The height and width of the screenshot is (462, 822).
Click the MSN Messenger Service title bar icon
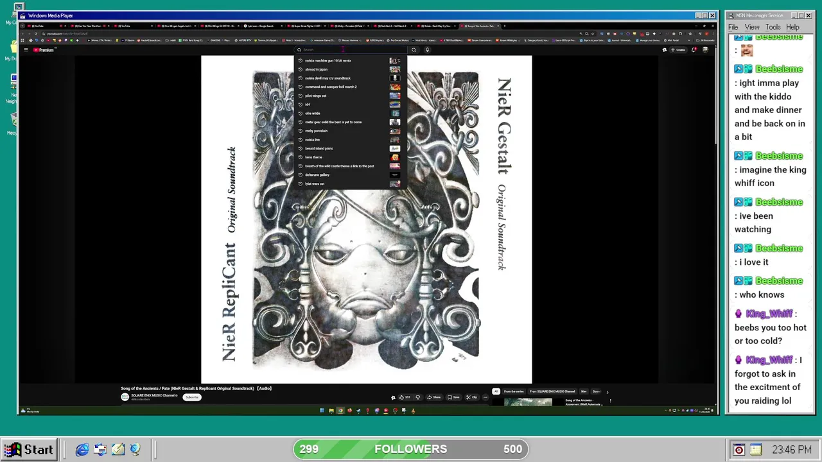click(x=731, y=15)
